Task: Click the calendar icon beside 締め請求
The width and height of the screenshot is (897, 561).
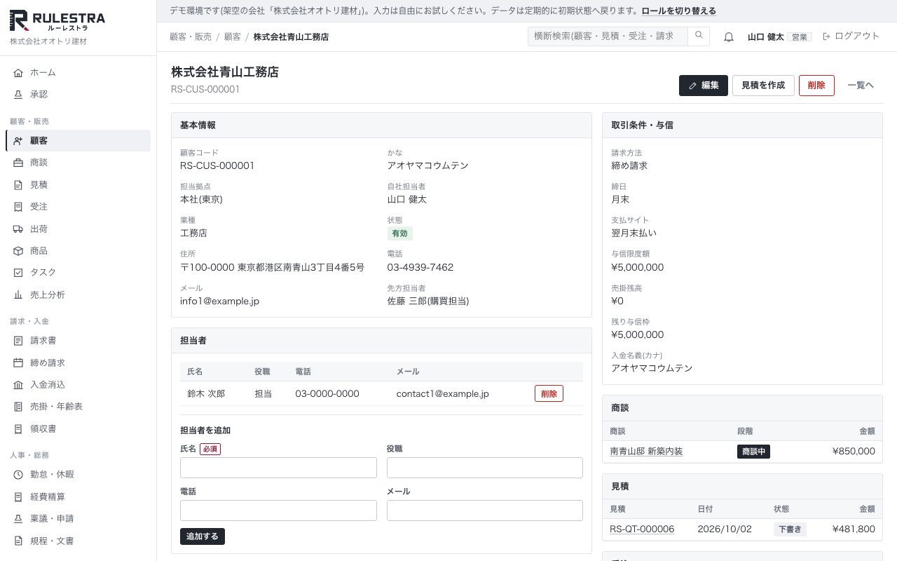Action: tap(18, 363)
